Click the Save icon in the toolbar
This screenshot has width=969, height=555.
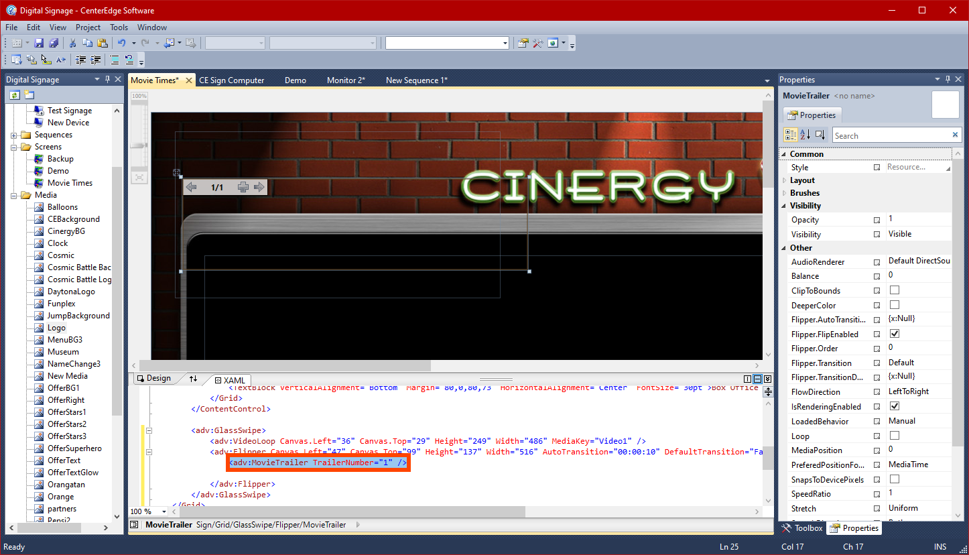39,43
